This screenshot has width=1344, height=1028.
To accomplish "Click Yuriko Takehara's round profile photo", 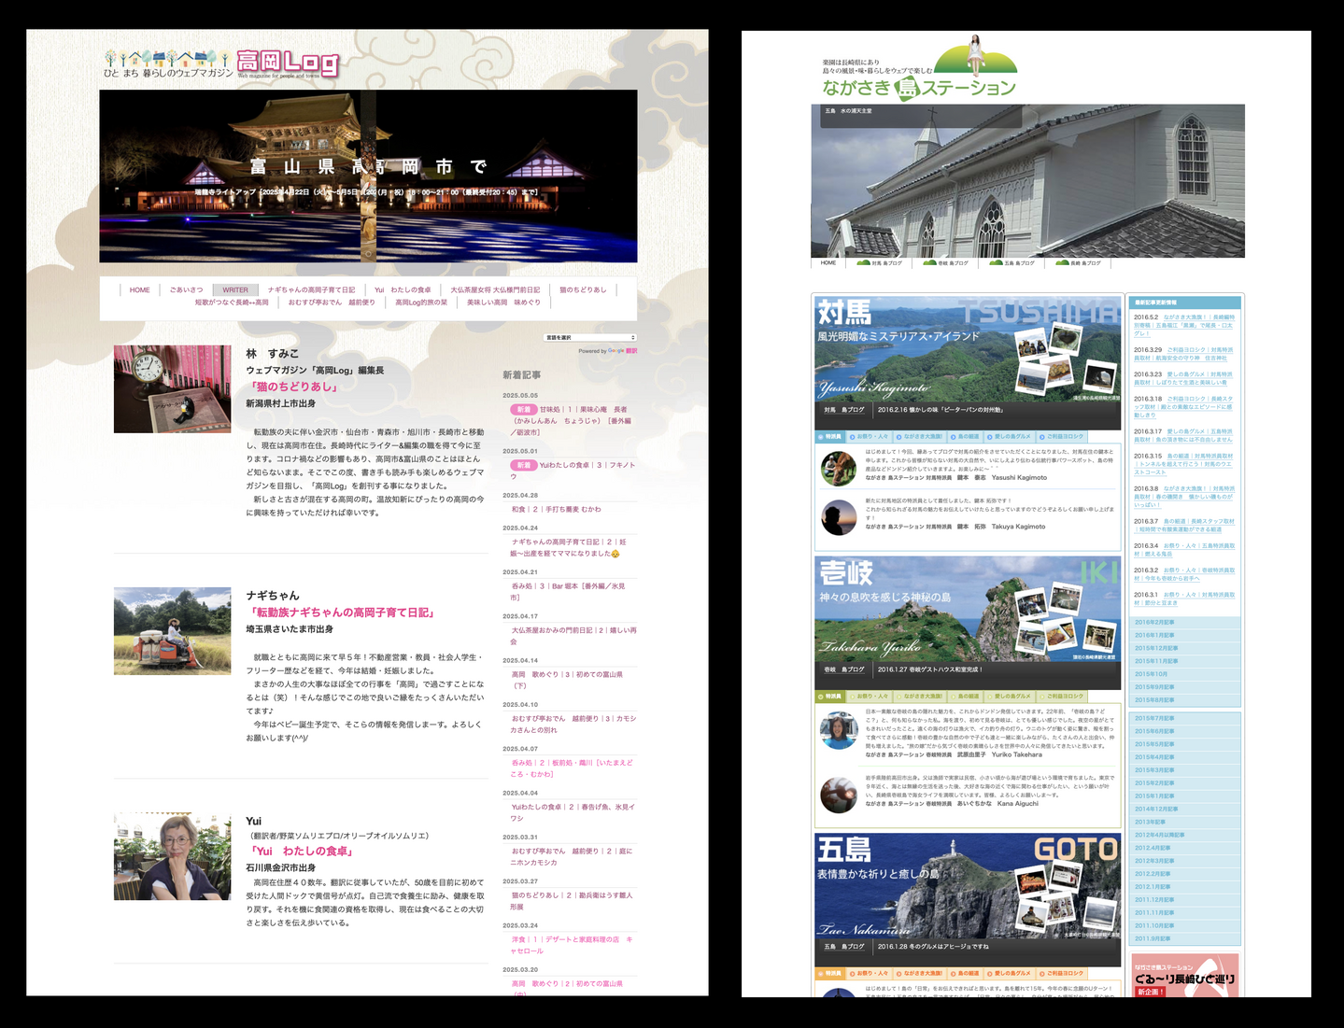I will [838, 730].
